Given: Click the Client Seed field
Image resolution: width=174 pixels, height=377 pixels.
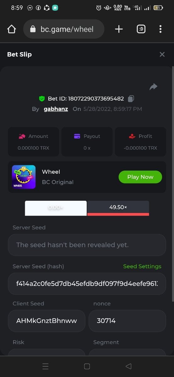Looking at the screenshot, I should pyautogui.click(x=46, y=321).
